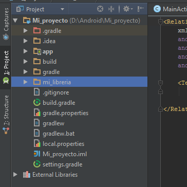
Task: Click the gradle.properties file icon
Action: pos(37,113)
